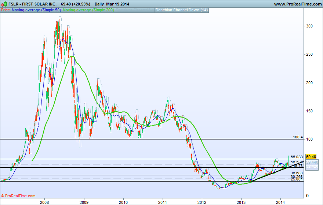The image size is (323, 205).
Task: Click the yellow 69.40 current price tag
Action: (311, 157)
